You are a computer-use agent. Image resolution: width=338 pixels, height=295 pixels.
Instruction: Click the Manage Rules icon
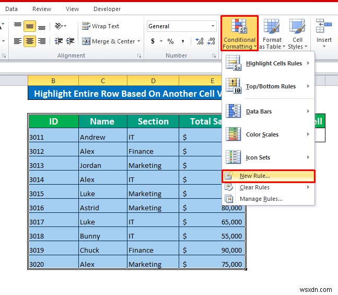point(229,199)
